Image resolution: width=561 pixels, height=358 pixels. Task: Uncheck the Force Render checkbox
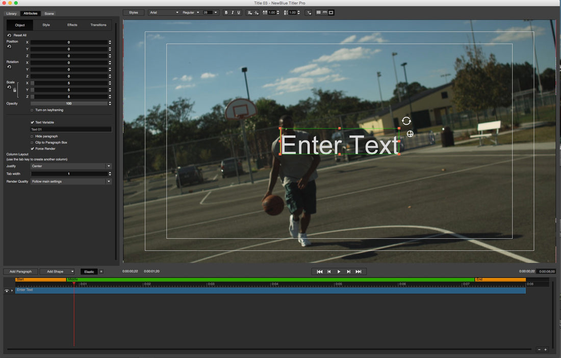coord(31,148)
